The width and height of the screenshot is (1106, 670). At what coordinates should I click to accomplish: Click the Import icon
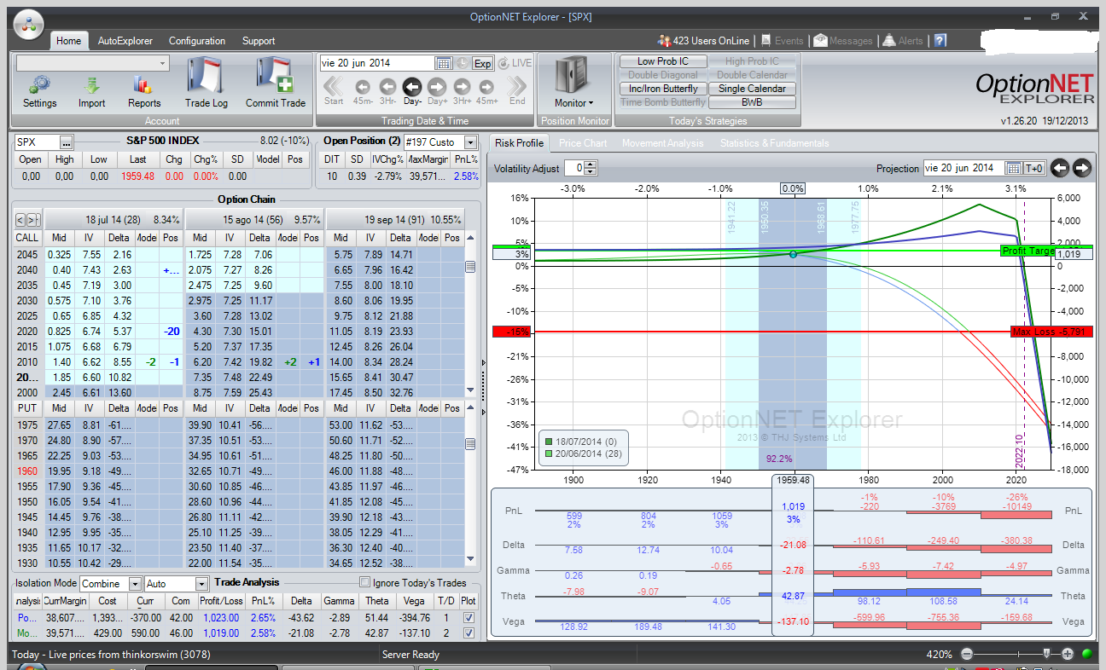click(x=91, y=85)
